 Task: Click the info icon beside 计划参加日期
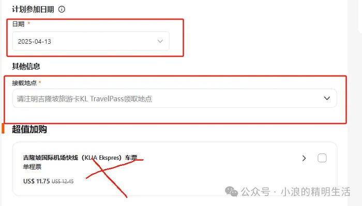coord(62,9)
